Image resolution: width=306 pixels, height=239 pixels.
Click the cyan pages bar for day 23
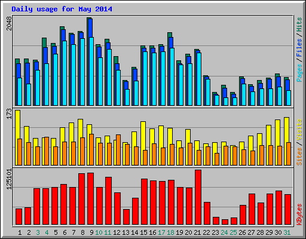(x=217, y=100)
